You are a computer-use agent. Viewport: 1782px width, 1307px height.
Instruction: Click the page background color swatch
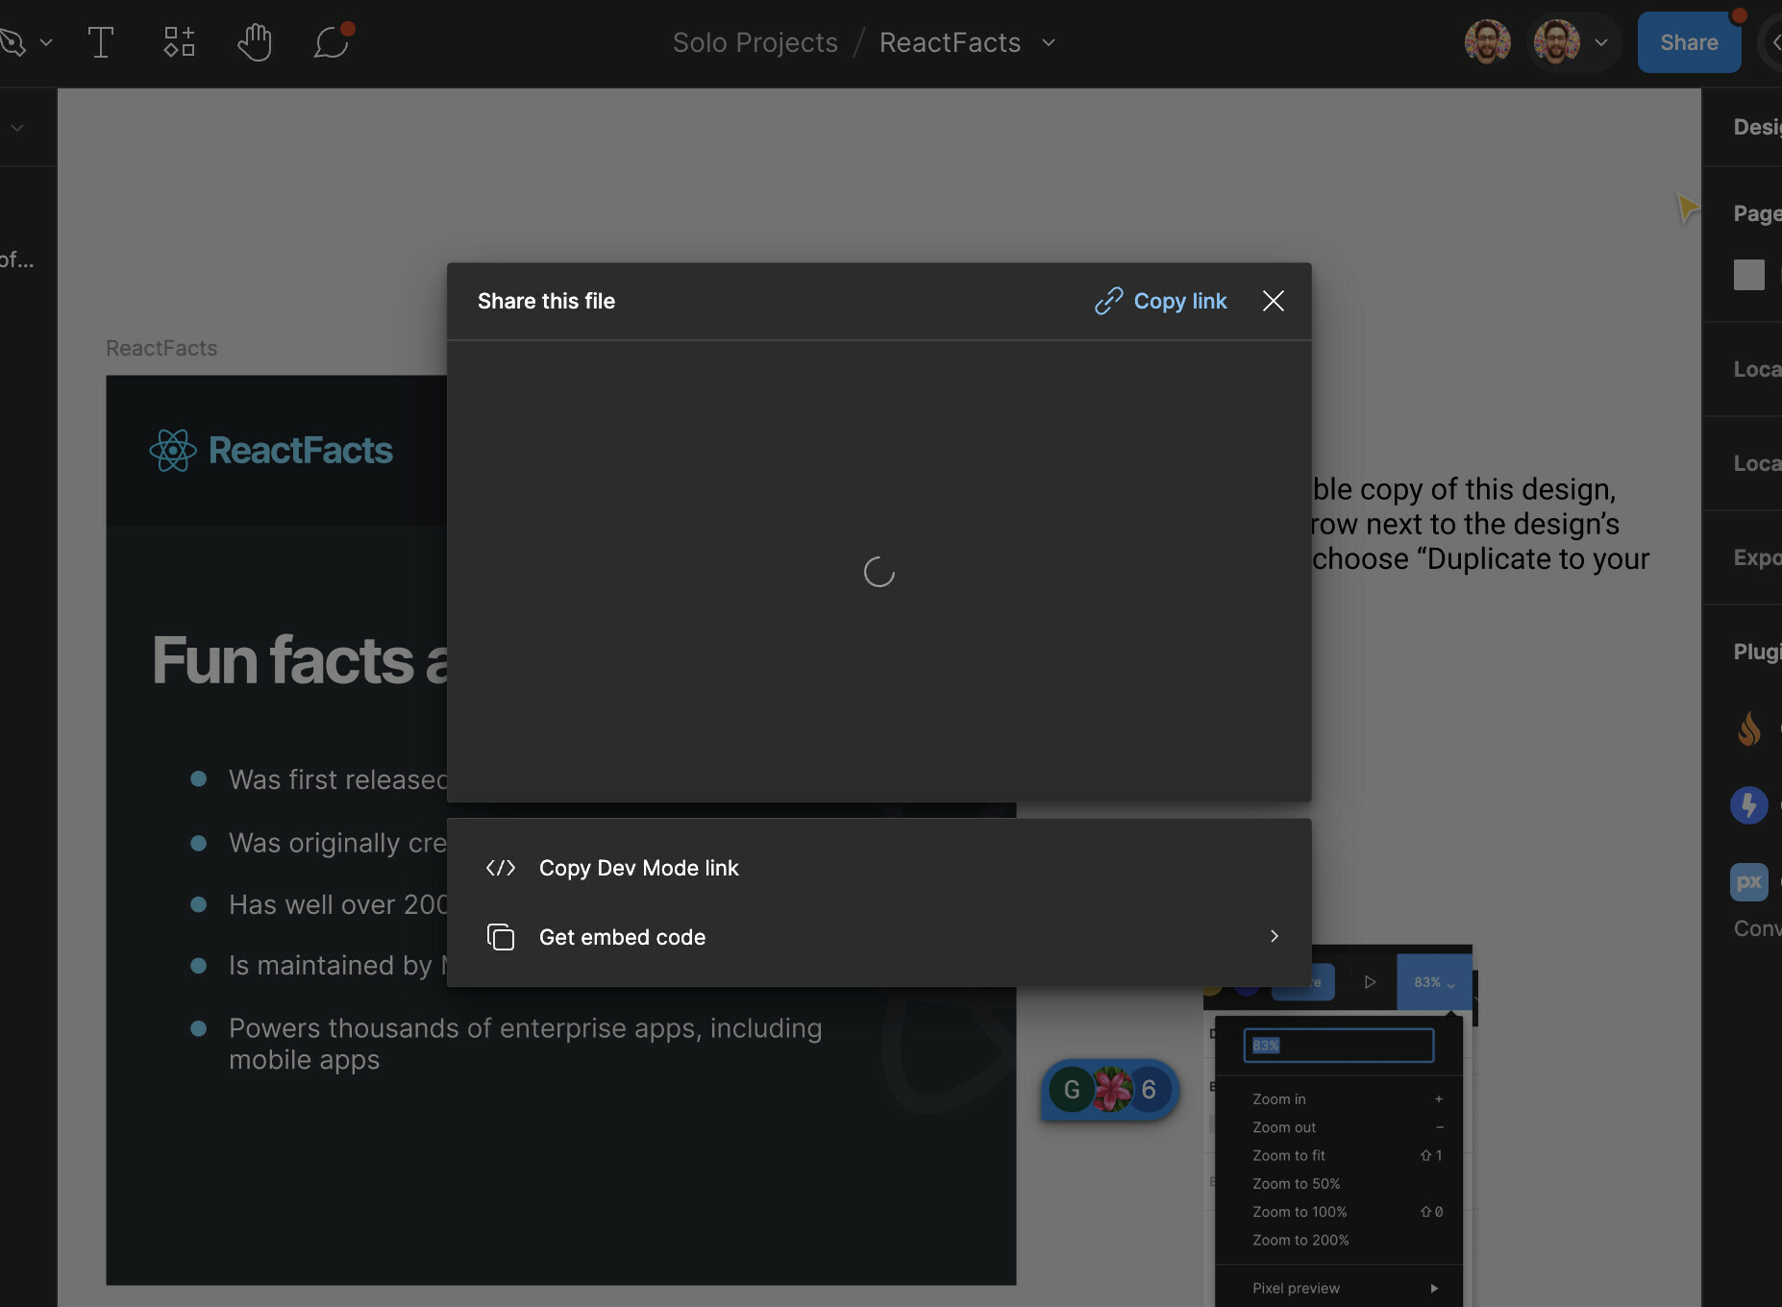(x=1749, y=275)
